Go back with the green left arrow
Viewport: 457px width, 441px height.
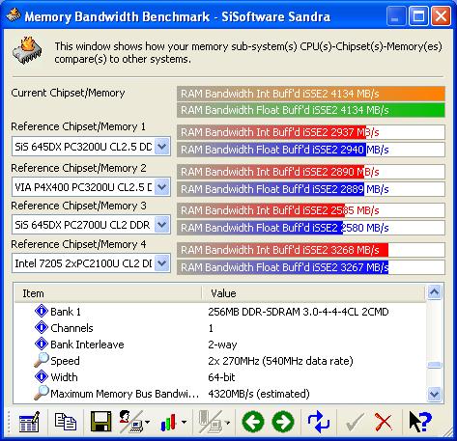coord(253,422)
